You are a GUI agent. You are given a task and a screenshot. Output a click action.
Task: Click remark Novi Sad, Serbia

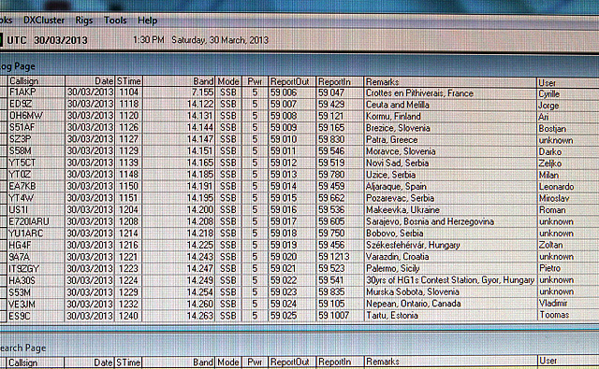point(397,163)
